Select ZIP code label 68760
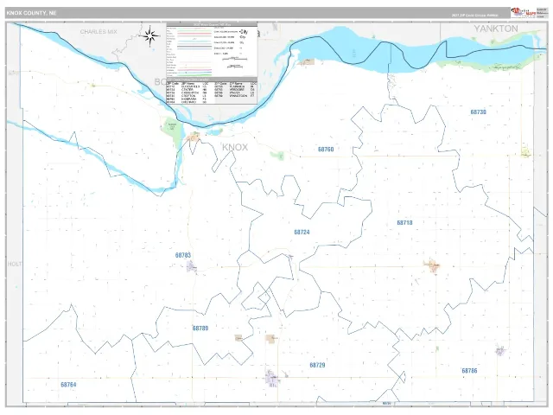Viewport: 553px width, 415px height. point(326,150)
